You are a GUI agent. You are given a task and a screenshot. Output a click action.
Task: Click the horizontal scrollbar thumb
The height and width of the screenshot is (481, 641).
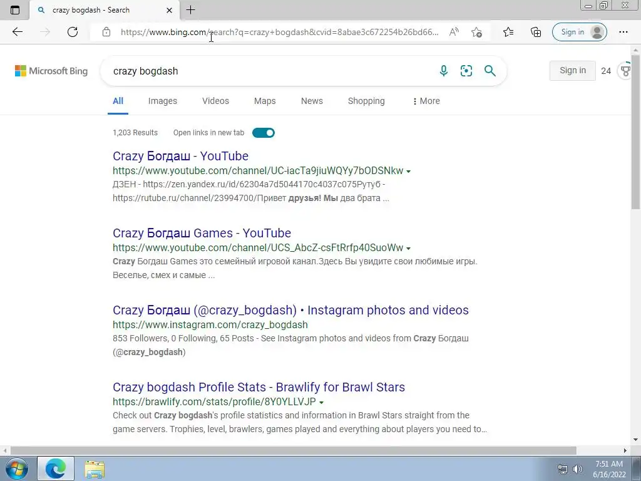(x=293, y=450)
